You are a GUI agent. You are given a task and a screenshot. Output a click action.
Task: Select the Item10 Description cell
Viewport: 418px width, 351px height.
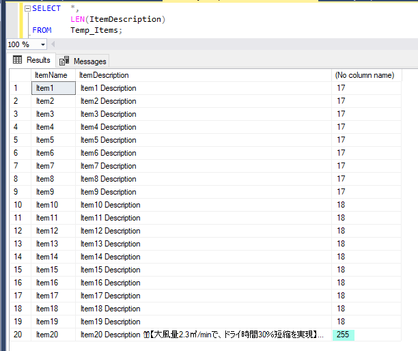point(110,205)
